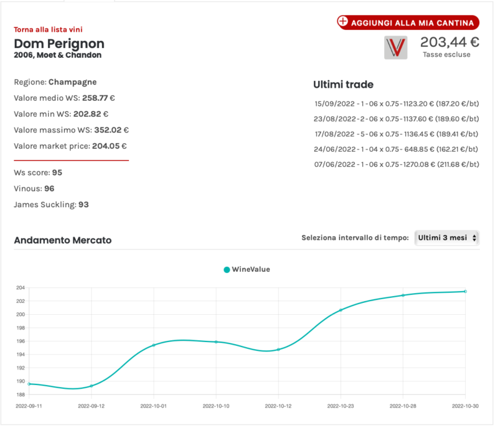Click the chart data point at 2022-10-01
The width and height of the screenshot is (498, 428).
154,345
